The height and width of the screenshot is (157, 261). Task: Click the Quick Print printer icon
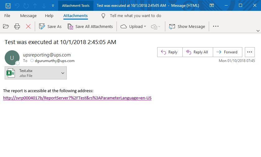point(17,27)
